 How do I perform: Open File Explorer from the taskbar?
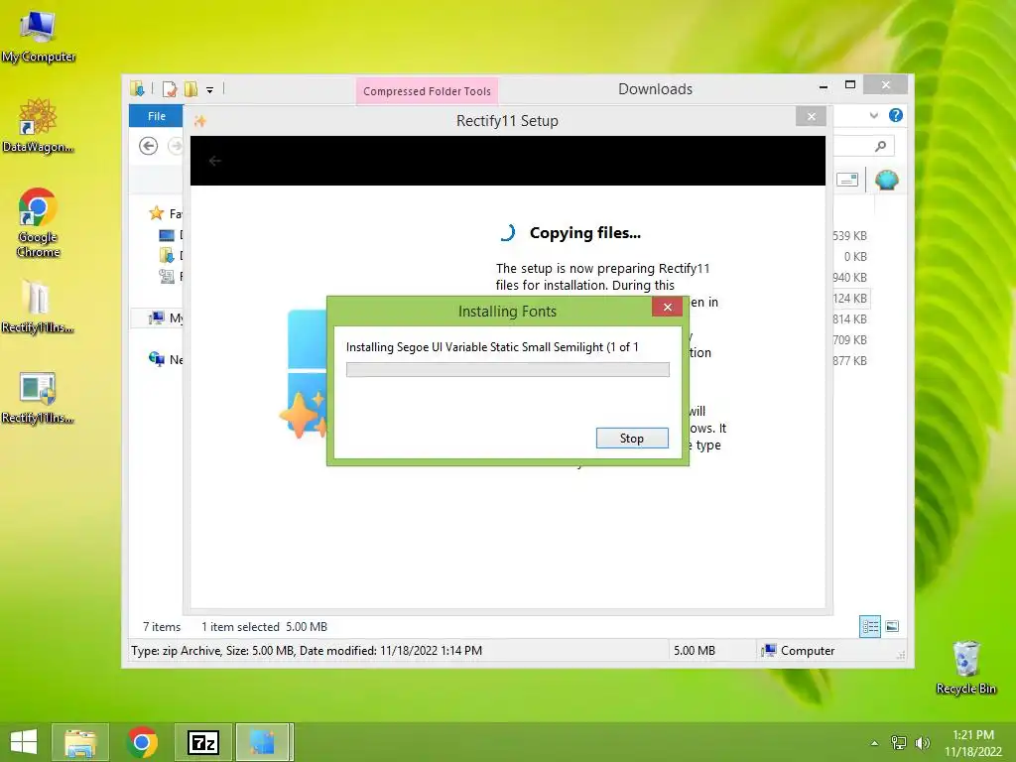[80, 742]
